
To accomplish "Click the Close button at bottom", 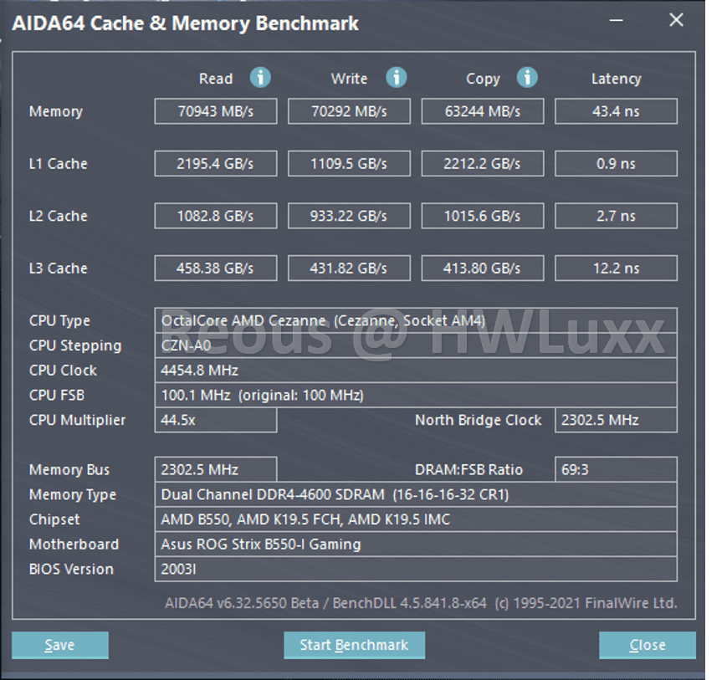I will click(x=648, y=645).
